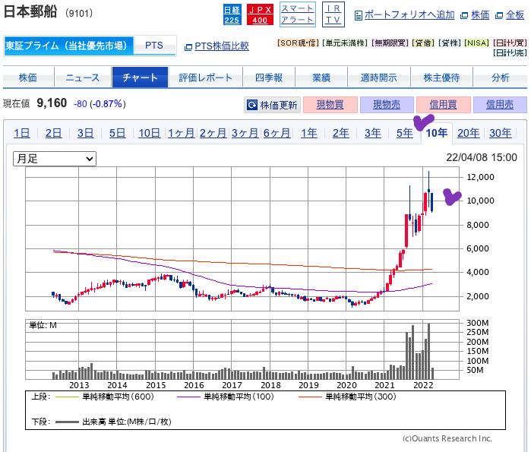Open the 月足 candle interval dropdown
531x452 pixels.
pyautogui.click(x=55, y=159)
